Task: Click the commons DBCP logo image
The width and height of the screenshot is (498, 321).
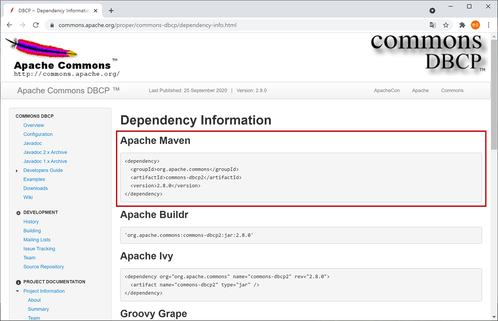Action: tap(428, 53)
